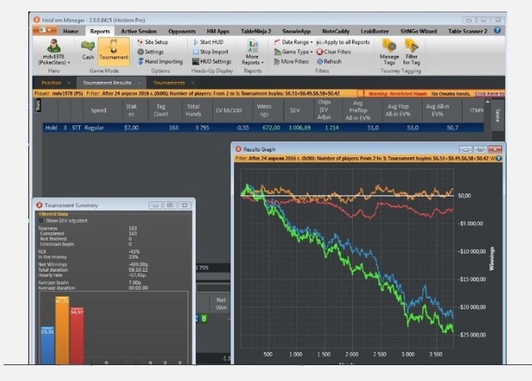Open the application menu button
Image resolution: width=532 pixels, height=381 pixels.
tap(45, 30)
